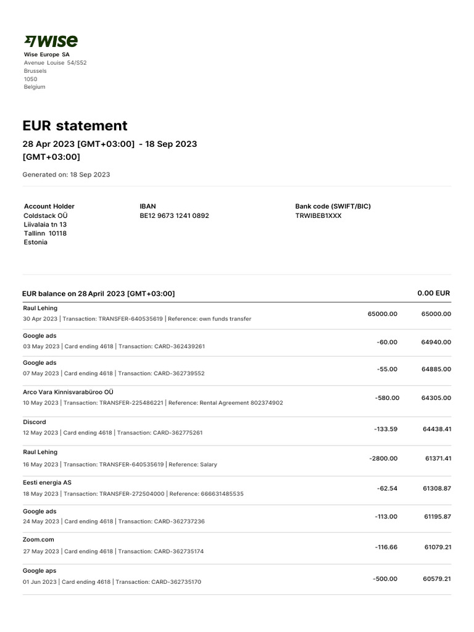The width and height of the screenshot is (474, 632).
Task: Select the Google aps 01 Jun 2023 row
Action: click(x=112, y=576)
